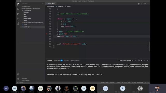Click the errors and warnings status item
The height and width of the screenshot is (93, 166).
coord(20,83)
